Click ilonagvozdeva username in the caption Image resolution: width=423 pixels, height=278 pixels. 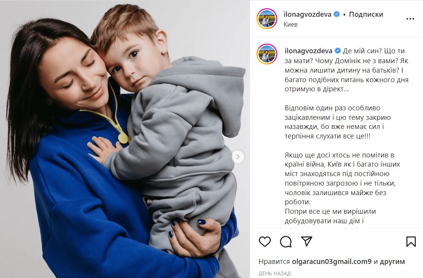308,51
